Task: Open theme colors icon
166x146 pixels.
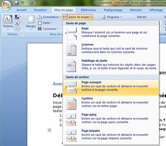Action: click(17, 17)
